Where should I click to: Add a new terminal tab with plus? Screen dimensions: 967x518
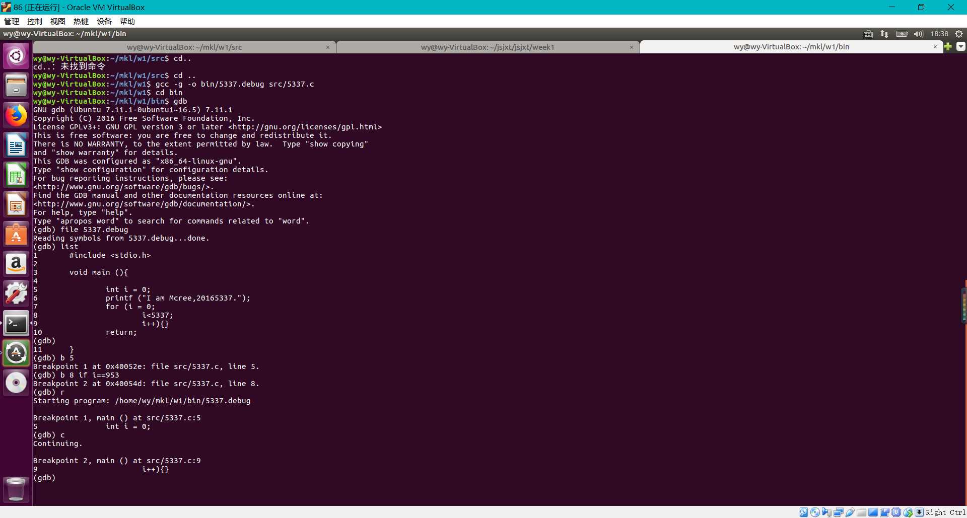click(948, 46)
